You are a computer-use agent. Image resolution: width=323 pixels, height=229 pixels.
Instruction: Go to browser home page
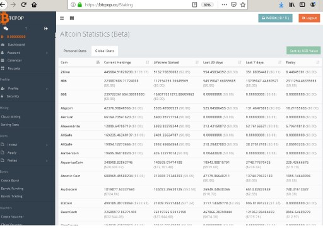click(34, 4)
